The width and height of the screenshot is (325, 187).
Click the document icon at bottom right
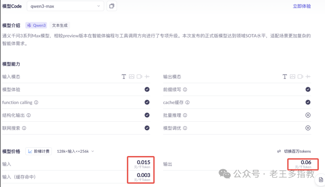pyautogui.click(x=320, y=179)
